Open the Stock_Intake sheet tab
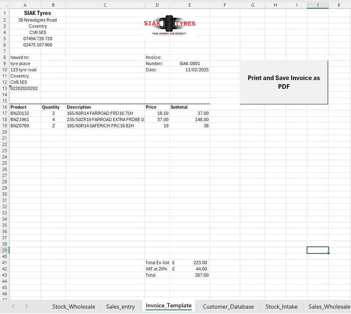Viewport: 351px width, 314px height. pyautogui.click(x=281, y=307)
